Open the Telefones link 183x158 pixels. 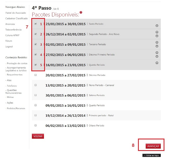11,86
